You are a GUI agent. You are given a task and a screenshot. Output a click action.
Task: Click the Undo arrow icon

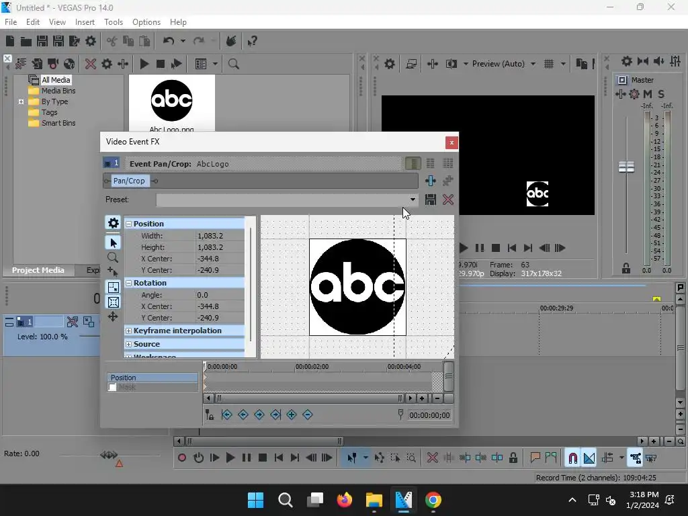[169, 41]
